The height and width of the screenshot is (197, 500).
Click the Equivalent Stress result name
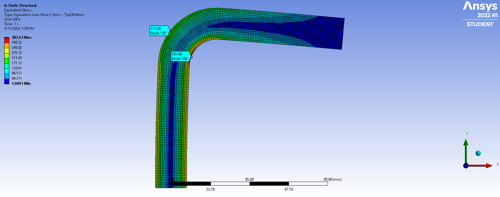point(18,10)
